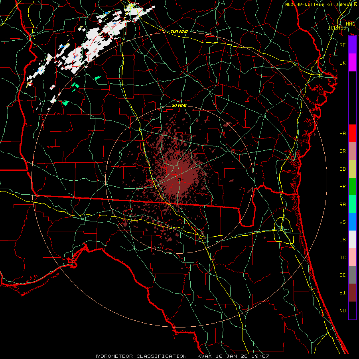
Task: Click the DS legend label
Action: click(x=342, y=240)
